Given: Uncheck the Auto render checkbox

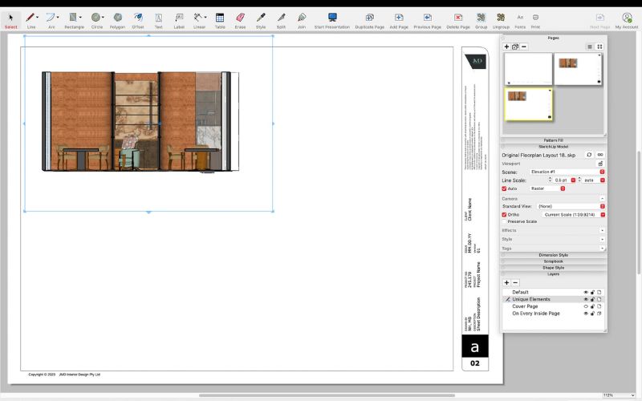Looking at the screenshot, I should tap(504, 188).
